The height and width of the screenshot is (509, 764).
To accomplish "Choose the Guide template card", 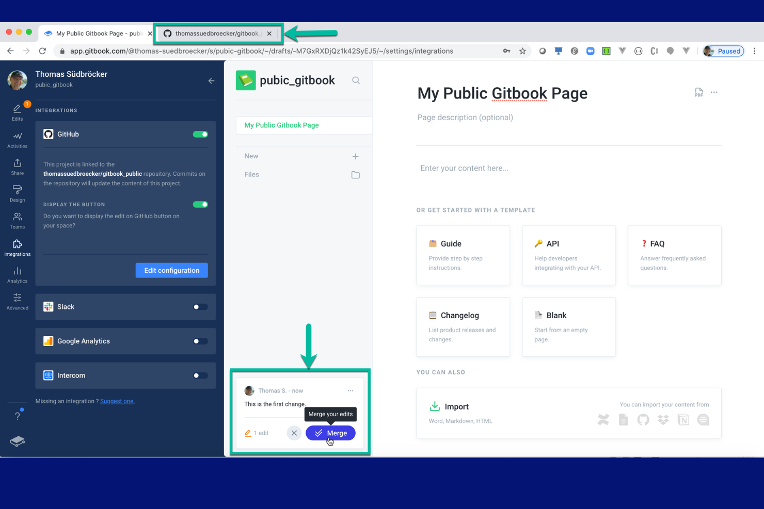I will [463, 255].
